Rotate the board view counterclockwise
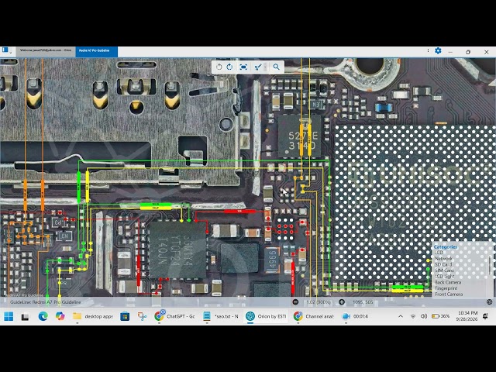Viewport: 496px width, 372px height. [x=219, y=67]
